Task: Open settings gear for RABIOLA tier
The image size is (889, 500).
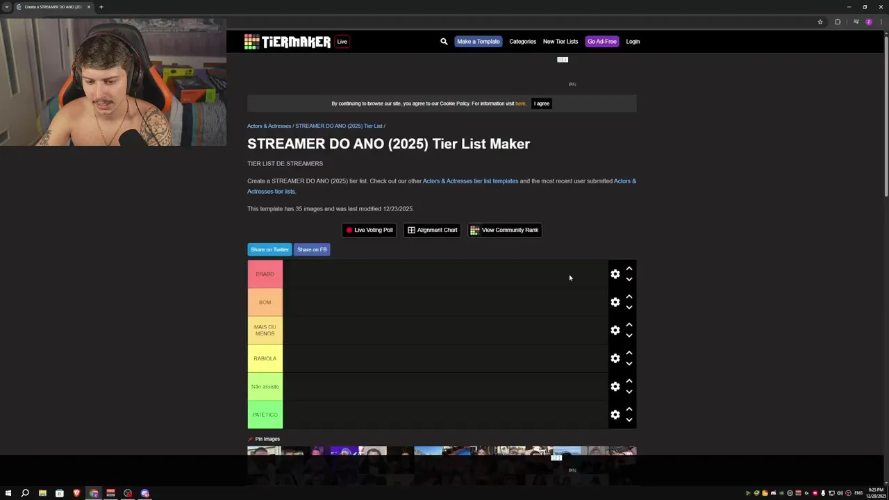Action: (x=615, y=358)
